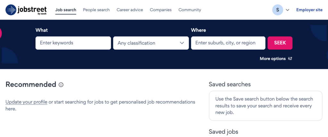The image size is (328, 137).
Task: Navigate to Companies
Action: pos(160,10)
